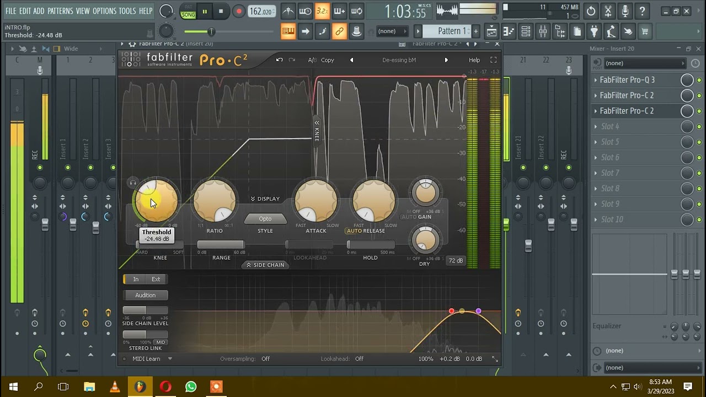Image resolution: width=706 pixels, height=397 pixels.
Task: Open the Opto style dropdown
Action: click(265, 219)
